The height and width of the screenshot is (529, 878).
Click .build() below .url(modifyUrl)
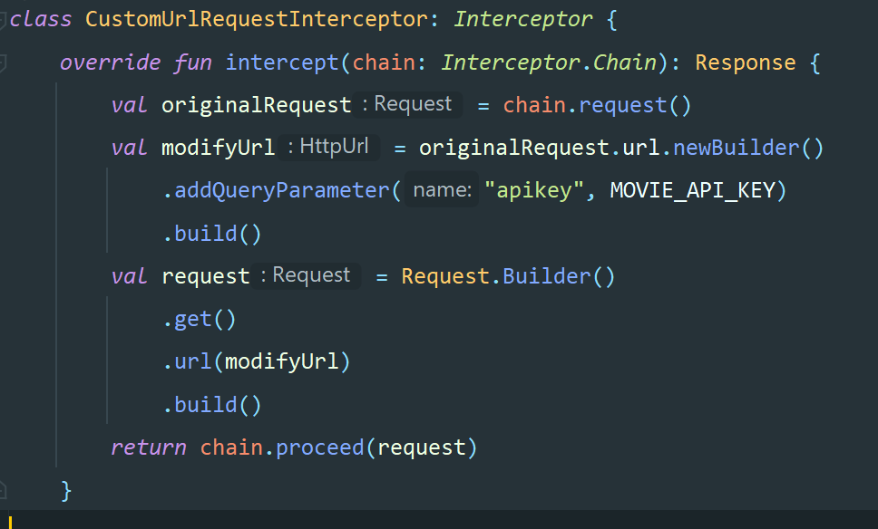(212, 404)
